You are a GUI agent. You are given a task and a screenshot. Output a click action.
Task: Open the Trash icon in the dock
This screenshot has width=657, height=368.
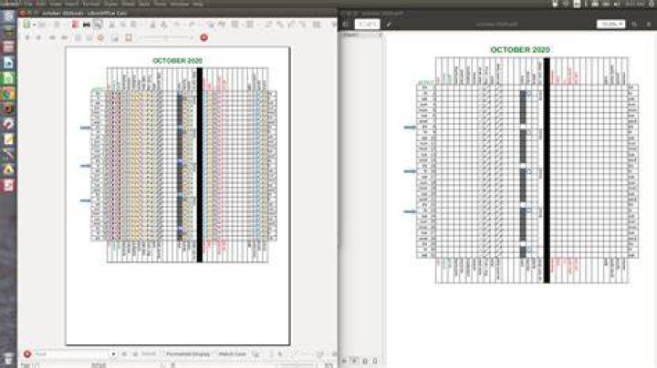(8, 359)
